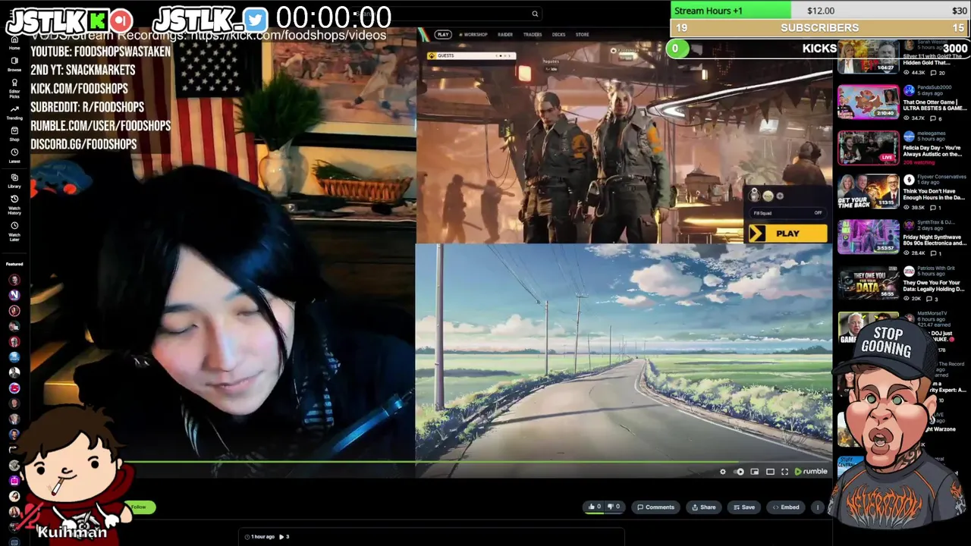Open the DECKS tab in game menu
The height and width of the screenshot is (546, 971).
(x=559, y=34)
